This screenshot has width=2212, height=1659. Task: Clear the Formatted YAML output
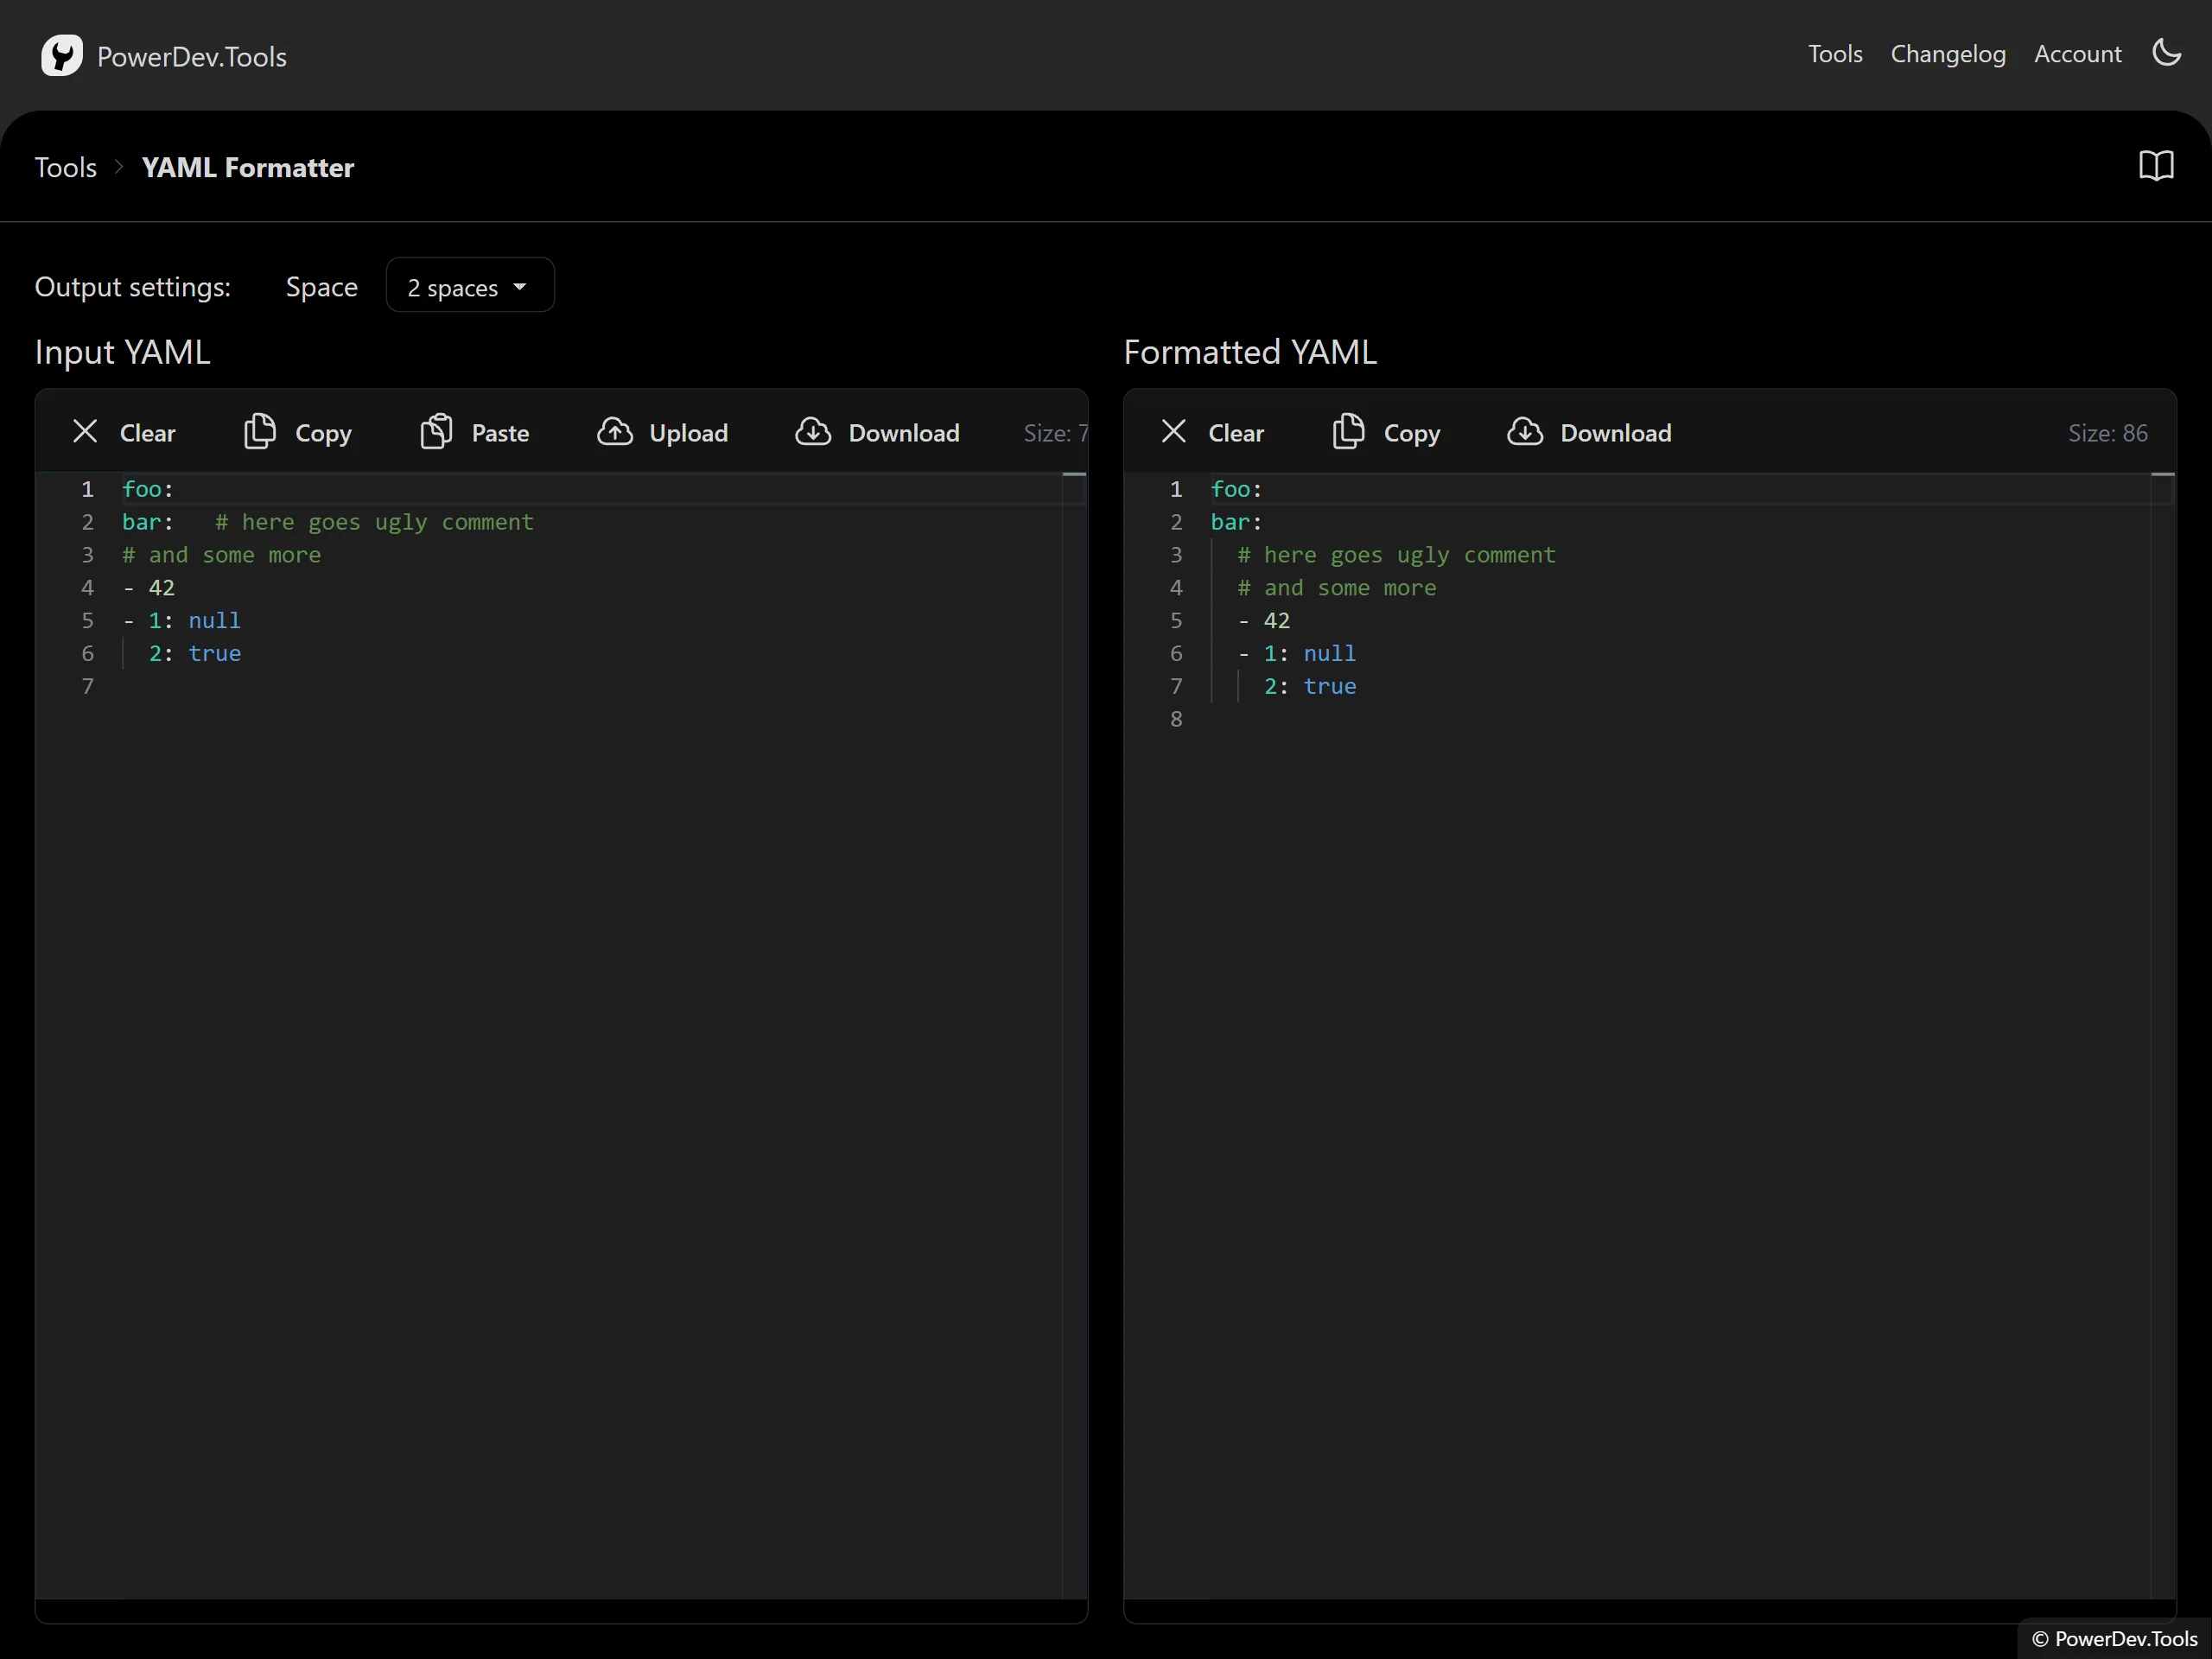pyautogui.click(x=1212, y=433)
